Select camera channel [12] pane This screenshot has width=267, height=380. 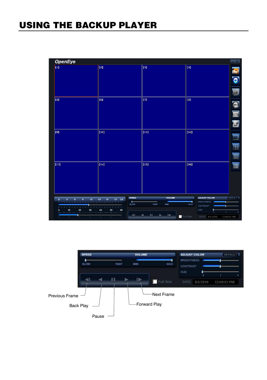pyautogui.click(x=208, y=146)
